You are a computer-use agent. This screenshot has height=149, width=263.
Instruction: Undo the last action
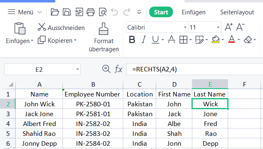115,12
